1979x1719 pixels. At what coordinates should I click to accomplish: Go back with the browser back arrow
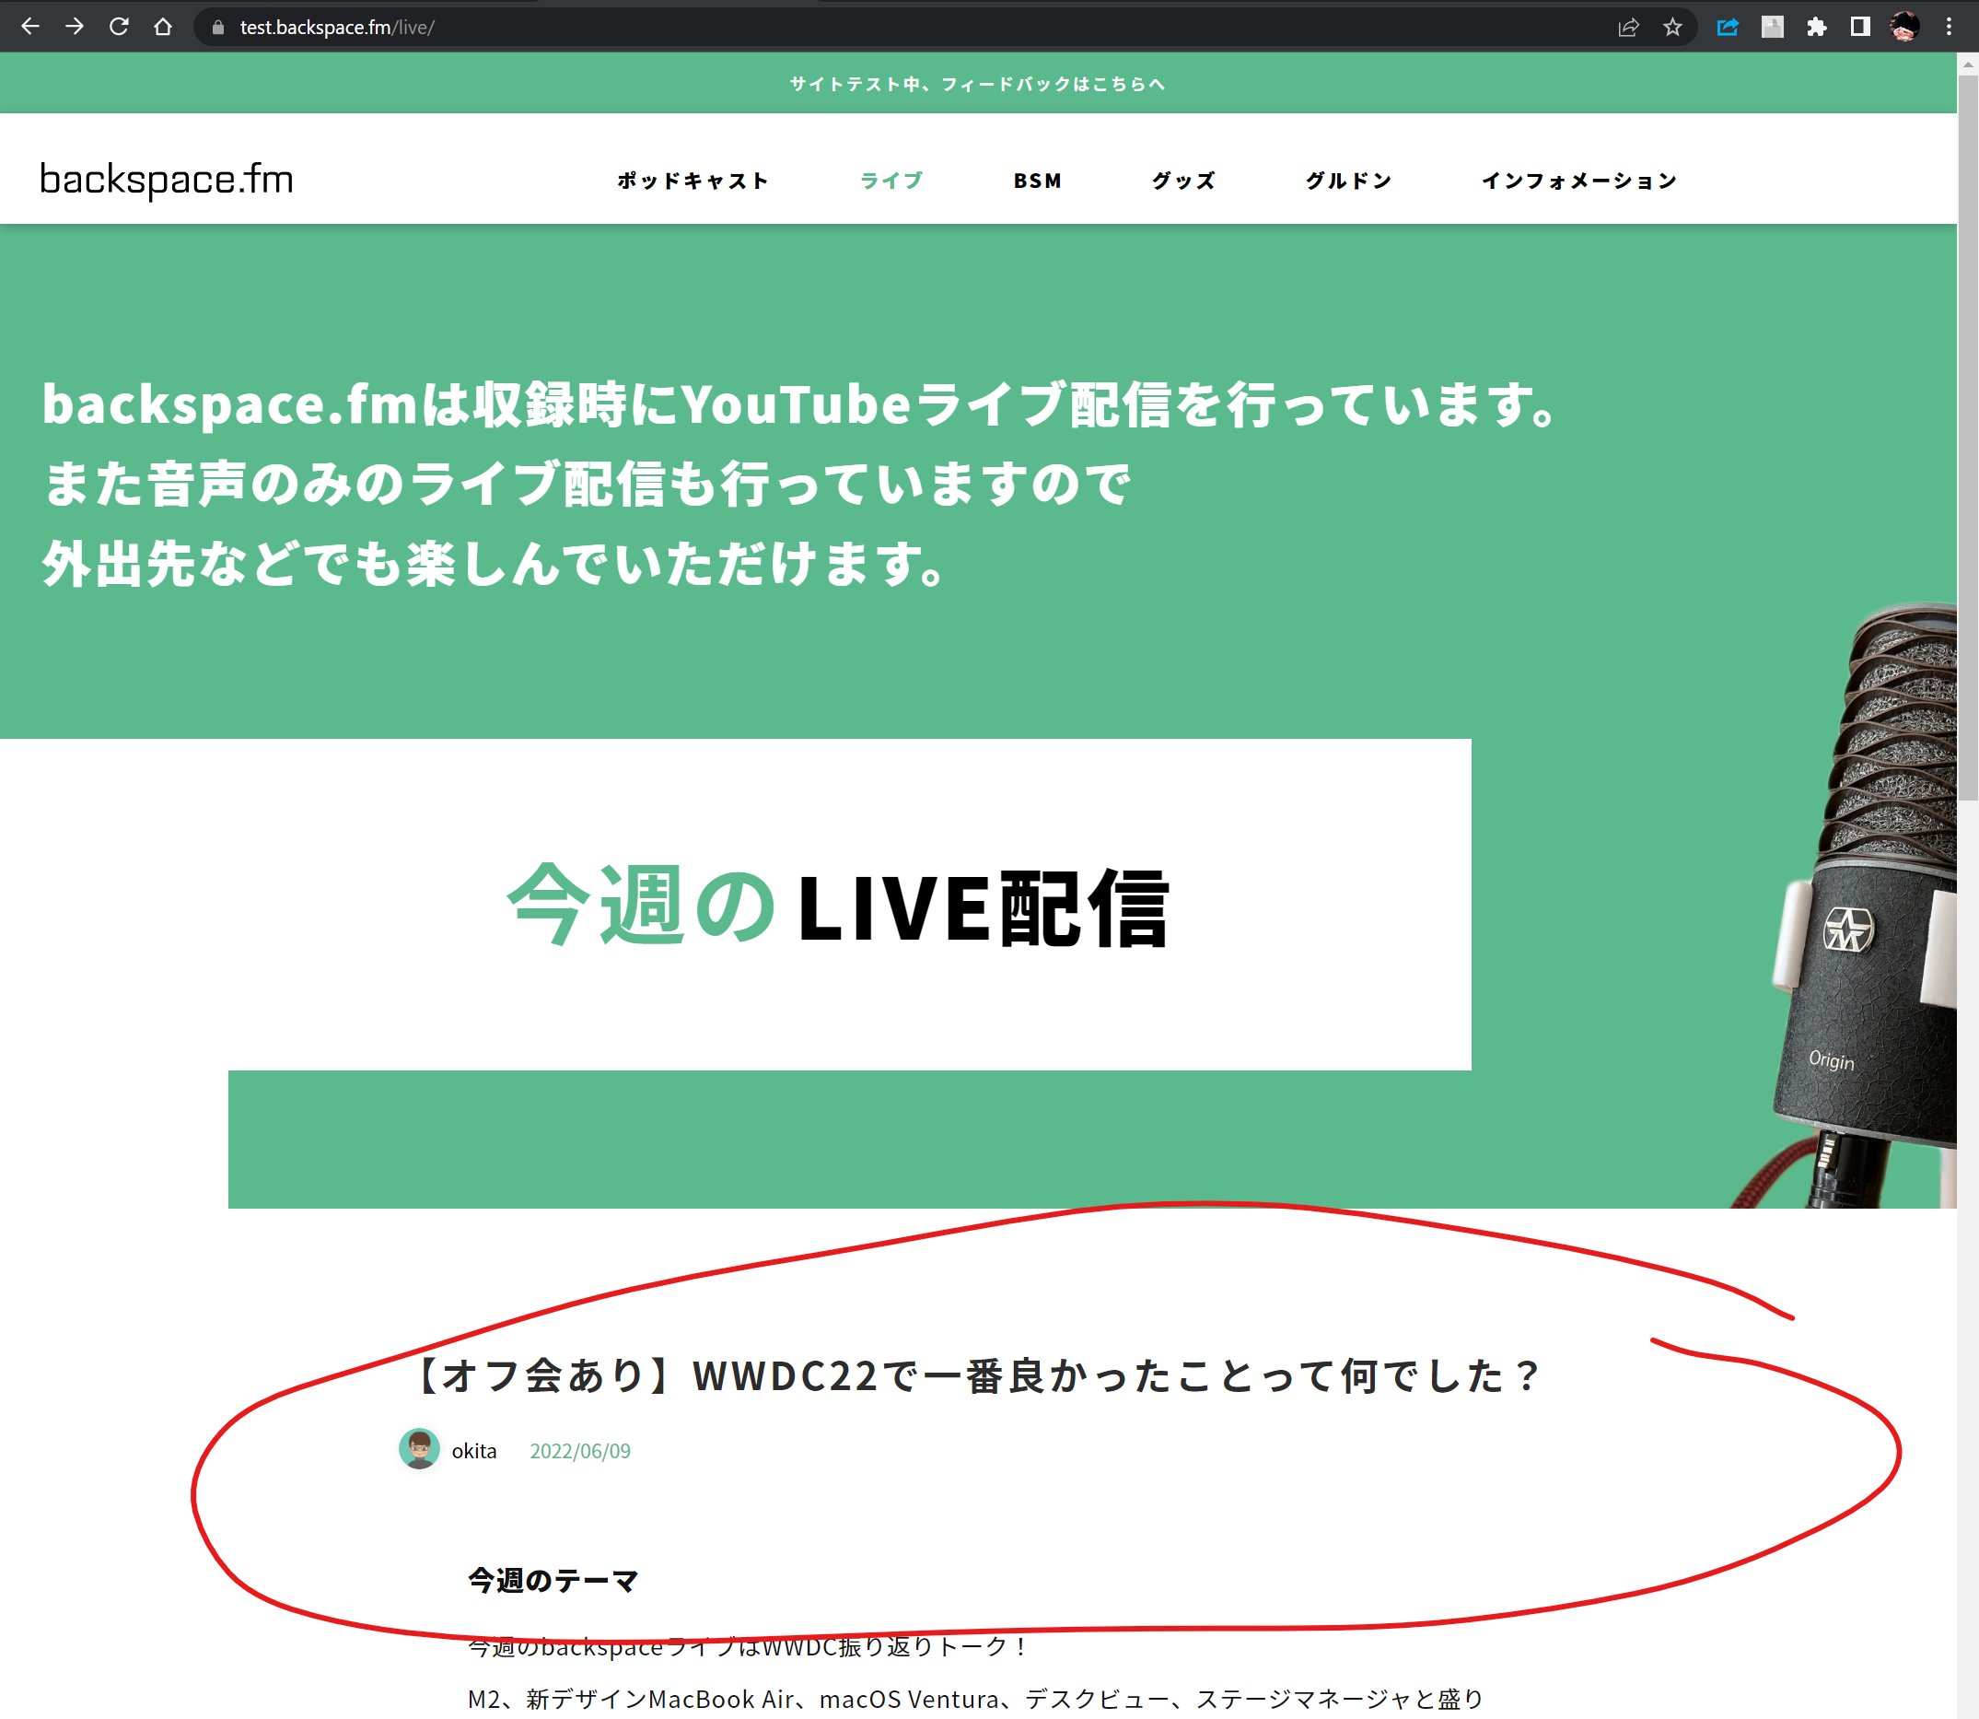pos(29,27)
